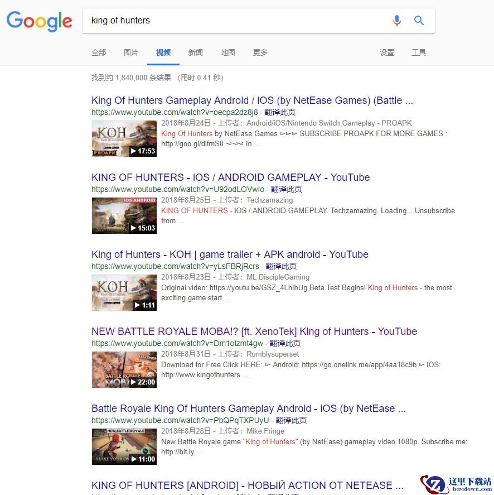Open the 地图 (Maps) tab

[228, 52]
